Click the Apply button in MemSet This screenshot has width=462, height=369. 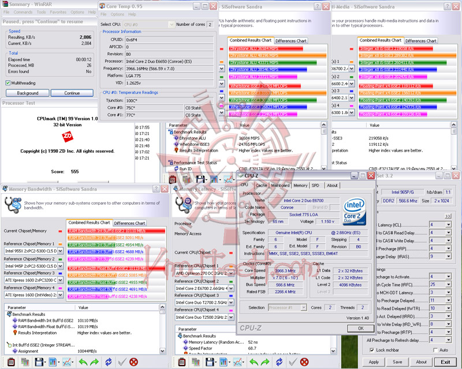point(374,362)
